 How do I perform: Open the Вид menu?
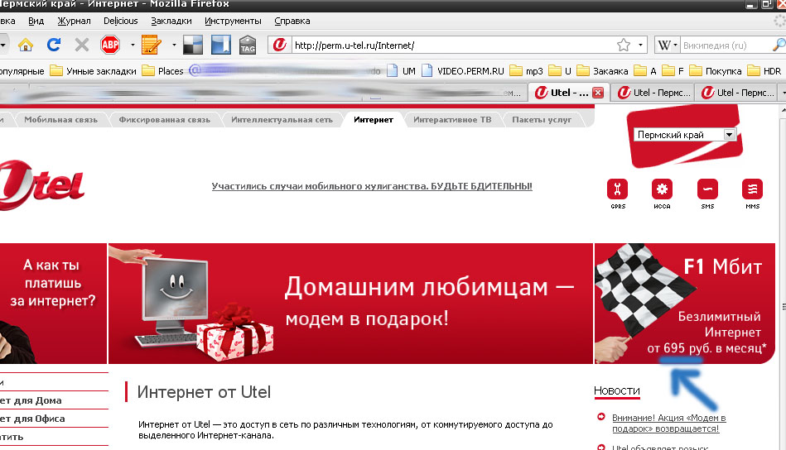pyautogui.click(x=36, y=21)
